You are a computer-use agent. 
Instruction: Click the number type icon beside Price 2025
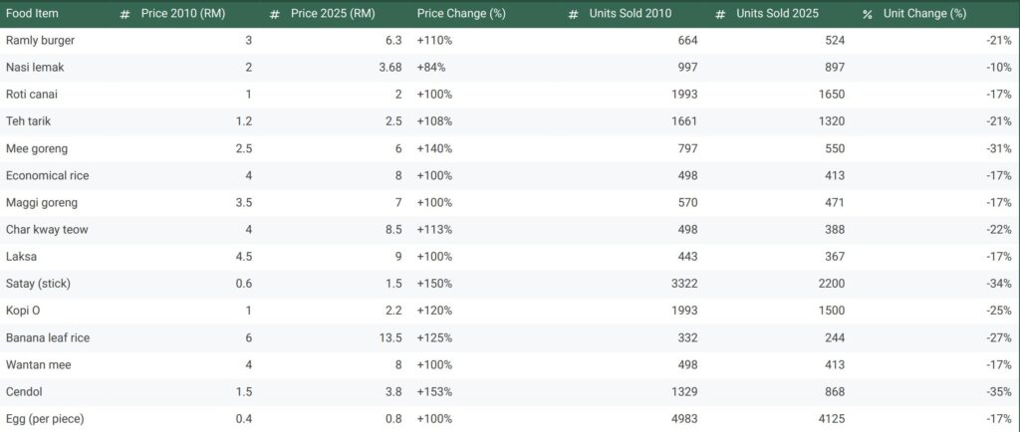coord(274,14)
